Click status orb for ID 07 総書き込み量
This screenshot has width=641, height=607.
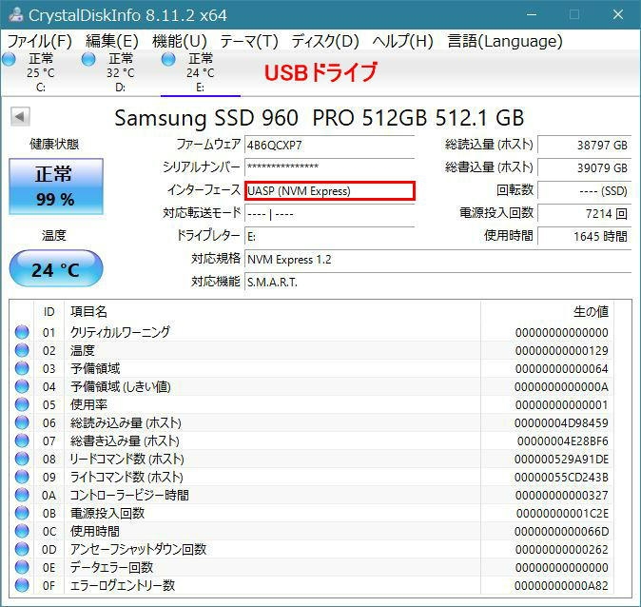[x=22, y=441]
